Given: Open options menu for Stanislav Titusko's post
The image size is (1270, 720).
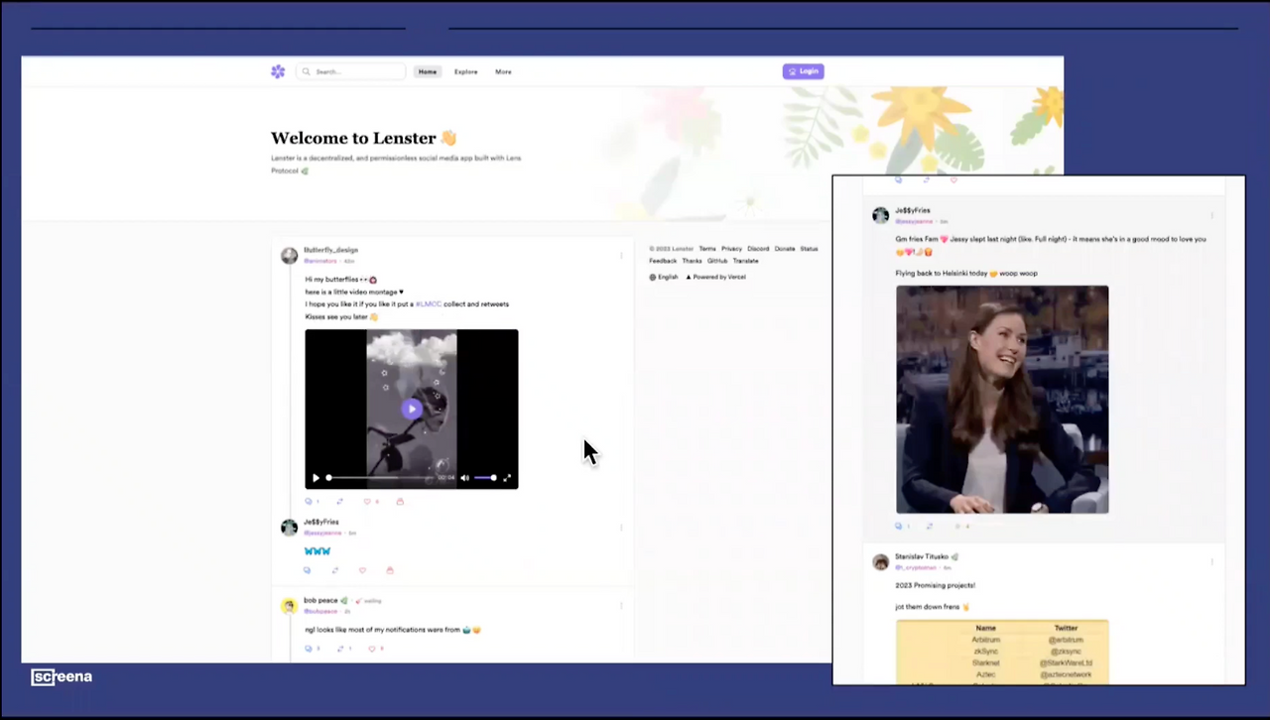Looking at the screenshot, I should pos(1211,562).
